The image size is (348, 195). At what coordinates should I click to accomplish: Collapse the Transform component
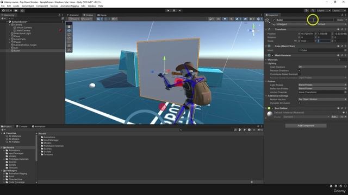tap(266, 29)
